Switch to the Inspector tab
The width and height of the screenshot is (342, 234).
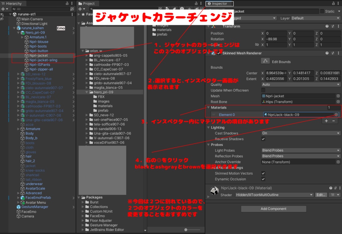[x=219, y=4]
